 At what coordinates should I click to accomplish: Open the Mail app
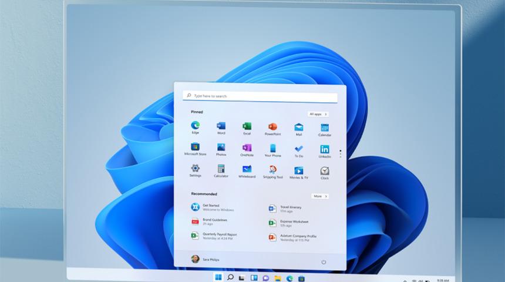[298, 129]
